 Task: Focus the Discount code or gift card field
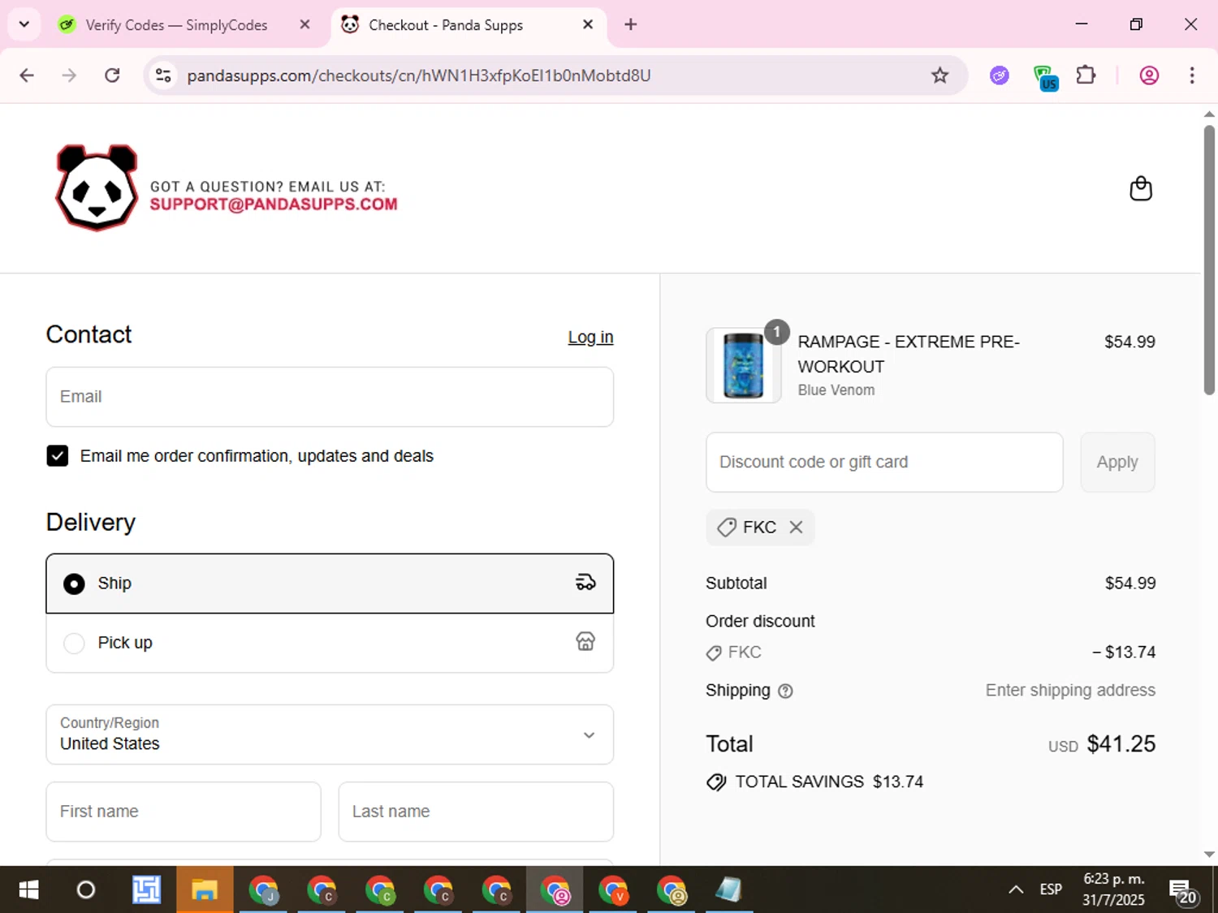[x=884, y=462]
